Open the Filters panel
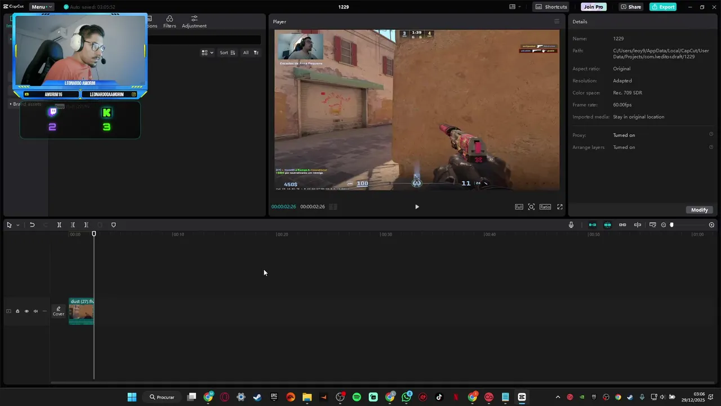 tap(170, 22)
